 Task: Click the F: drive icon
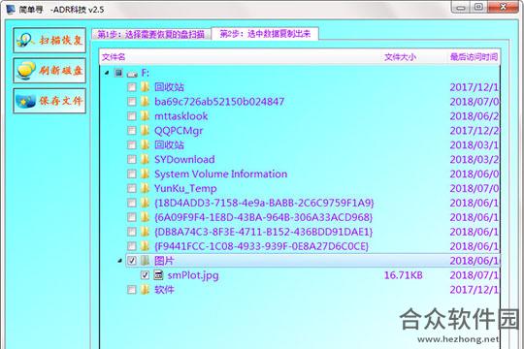point(132,73)
